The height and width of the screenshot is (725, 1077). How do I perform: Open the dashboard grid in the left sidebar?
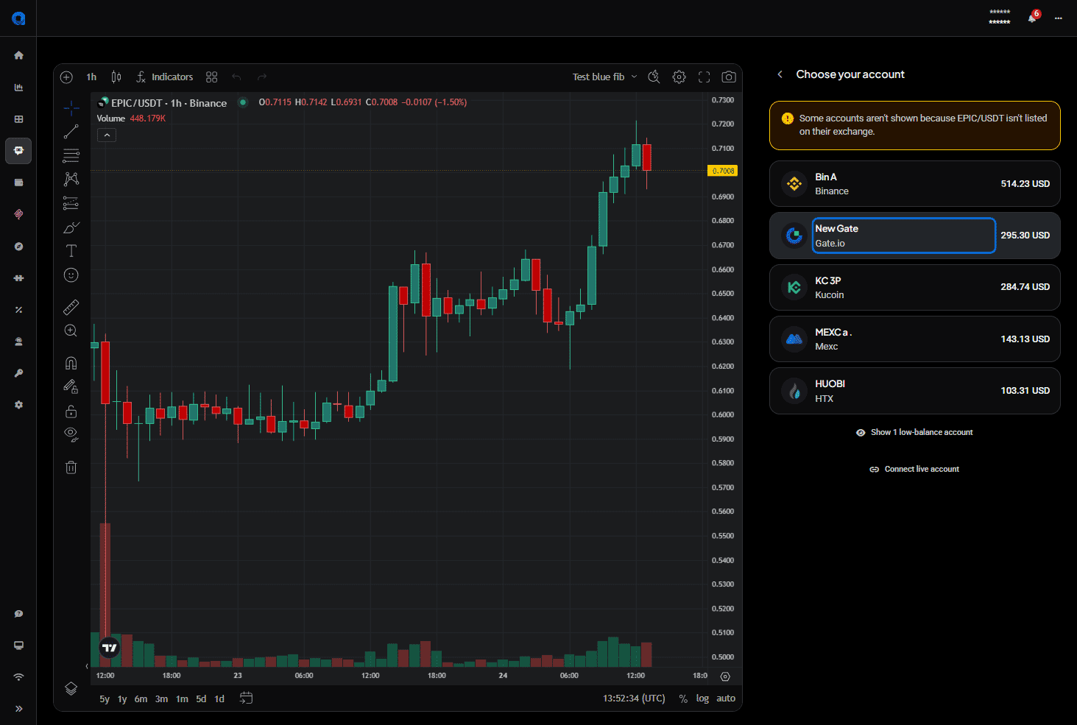click(18, 119)
